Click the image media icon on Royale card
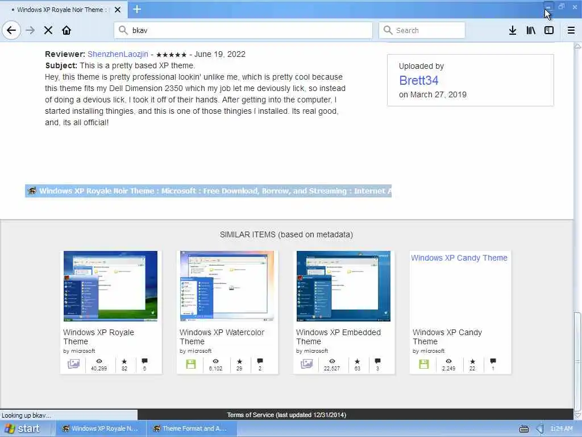Image resolution: width=582 pixels, height=437 pixels. point(73,364)
